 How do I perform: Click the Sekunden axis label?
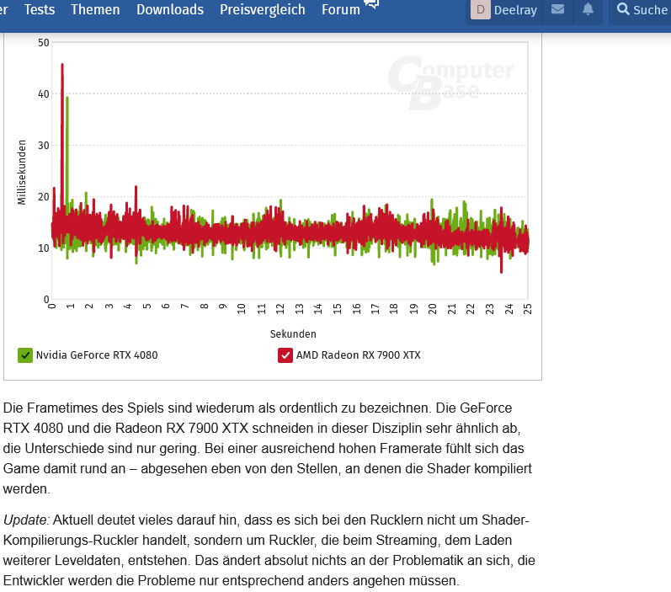(x=293, y=333)
